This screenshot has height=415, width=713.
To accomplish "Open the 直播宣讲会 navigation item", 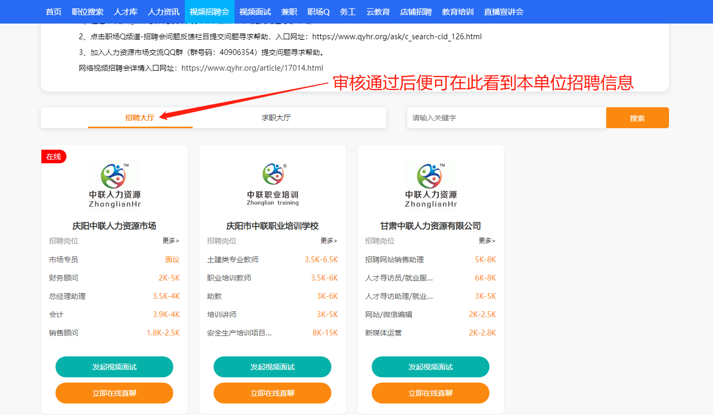I will [x=504, y=12].
